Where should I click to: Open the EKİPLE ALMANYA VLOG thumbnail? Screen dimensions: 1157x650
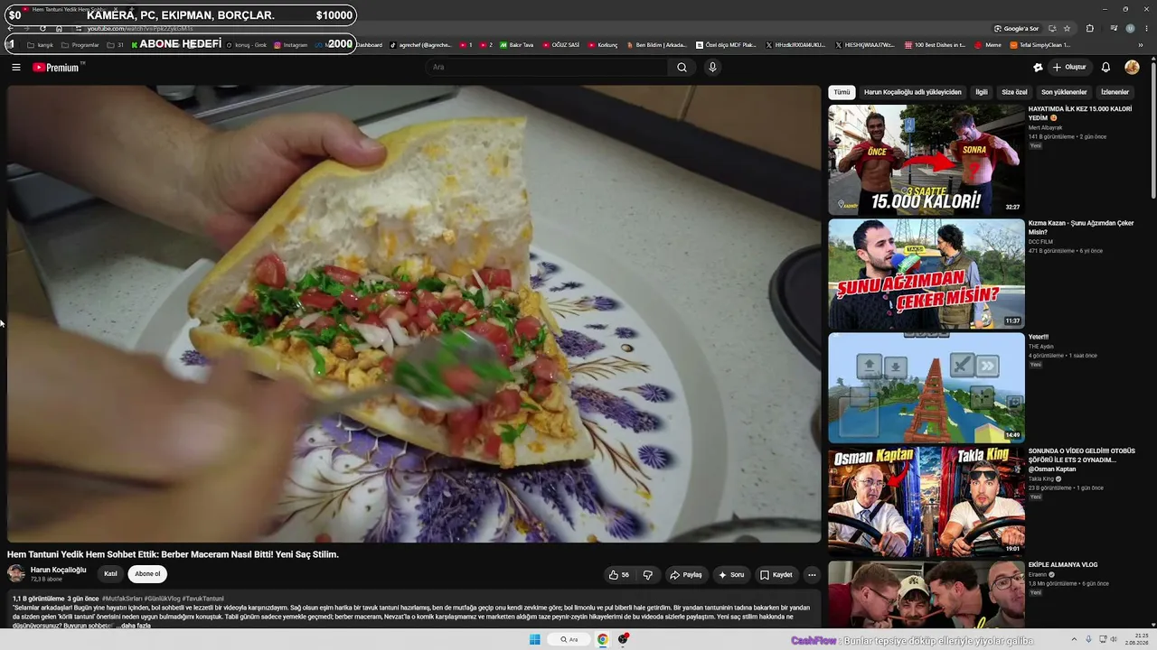[927, 594]
